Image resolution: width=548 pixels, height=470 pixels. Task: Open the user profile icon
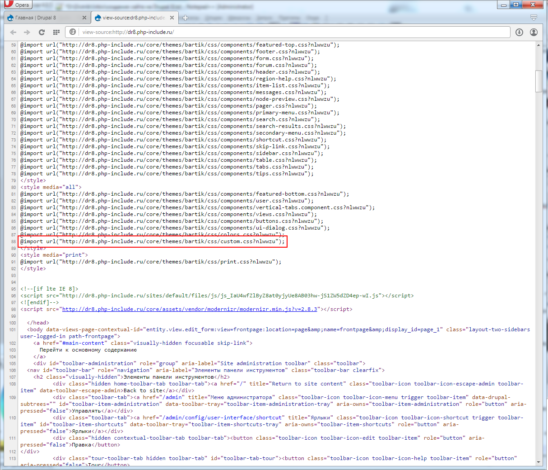[534, 32]
